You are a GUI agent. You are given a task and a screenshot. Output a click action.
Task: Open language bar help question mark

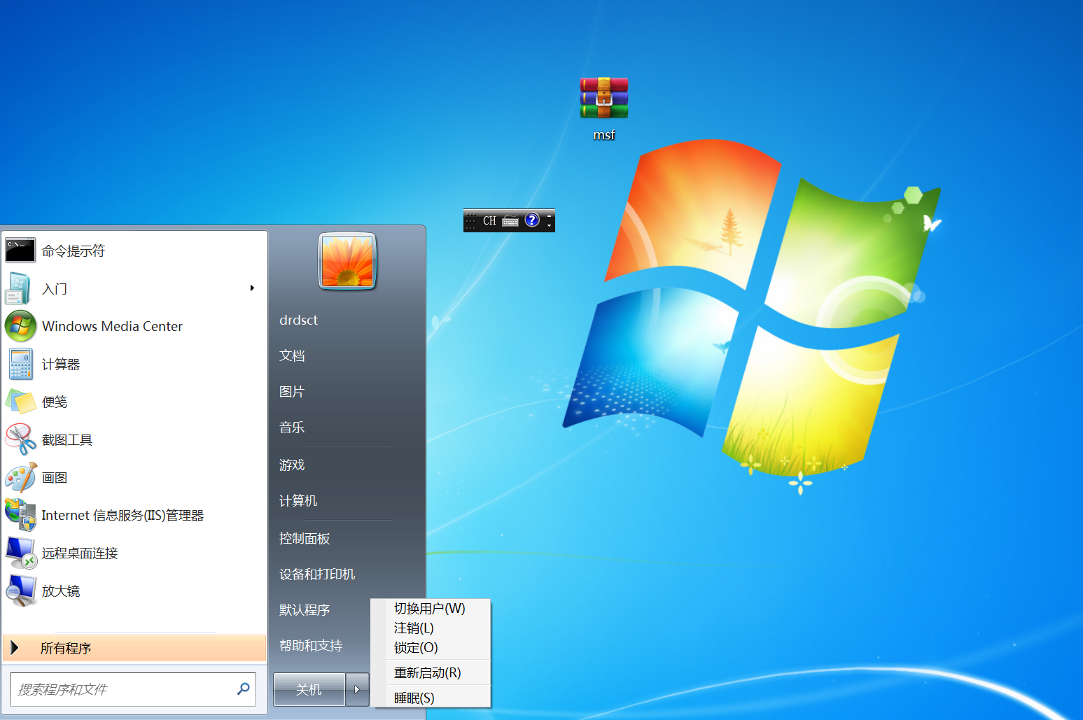pos(532,220)
